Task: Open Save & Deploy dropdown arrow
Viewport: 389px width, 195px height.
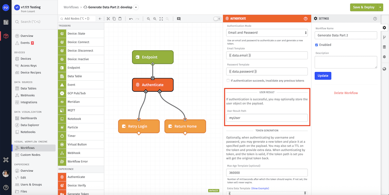Action: (381, 7)
